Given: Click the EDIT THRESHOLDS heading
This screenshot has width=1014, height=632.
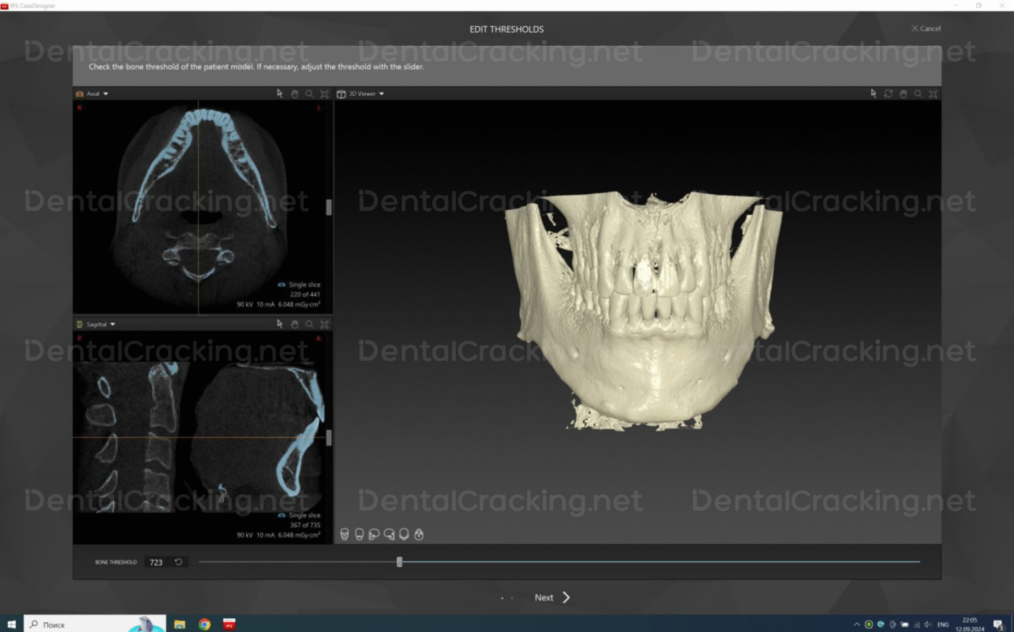Looking at the screenshot, I should coord(507,29).
